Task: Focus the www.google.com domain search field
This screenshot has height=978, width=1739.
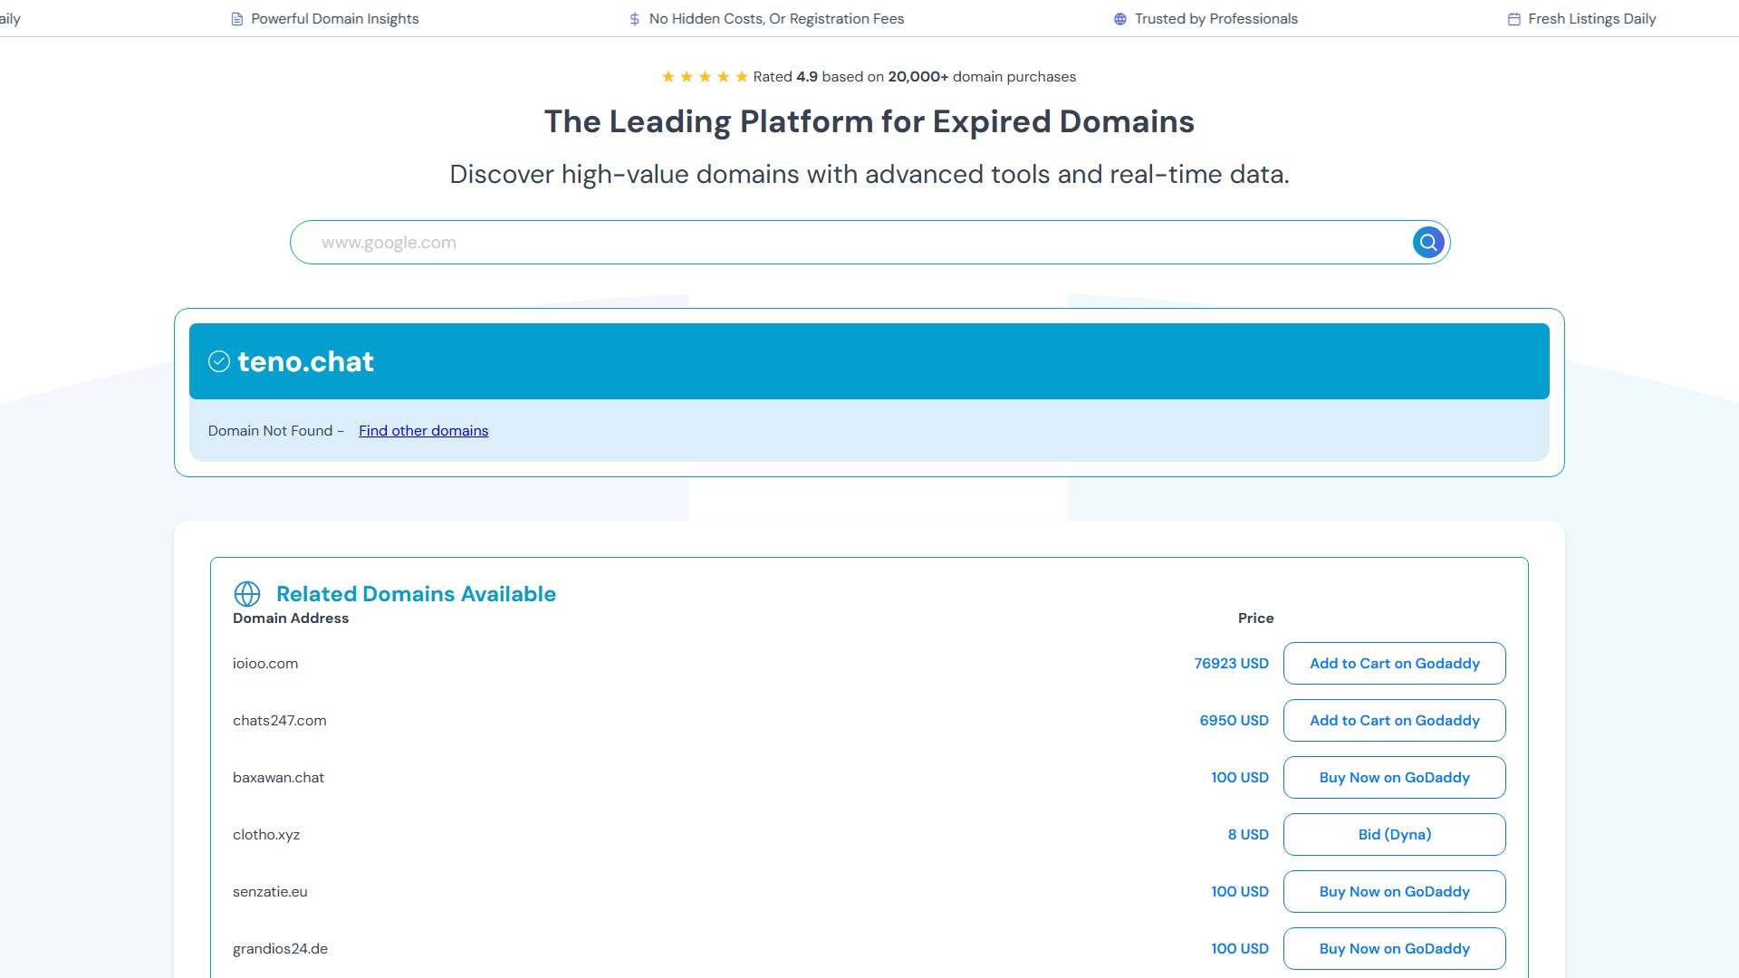Action: tap(851, 243)
